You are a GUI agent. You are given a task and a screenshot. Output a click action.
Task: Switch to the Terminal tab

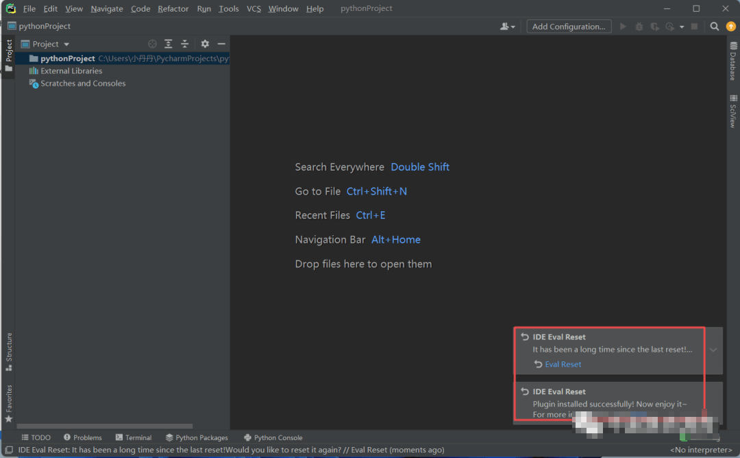tap(134, 437)
